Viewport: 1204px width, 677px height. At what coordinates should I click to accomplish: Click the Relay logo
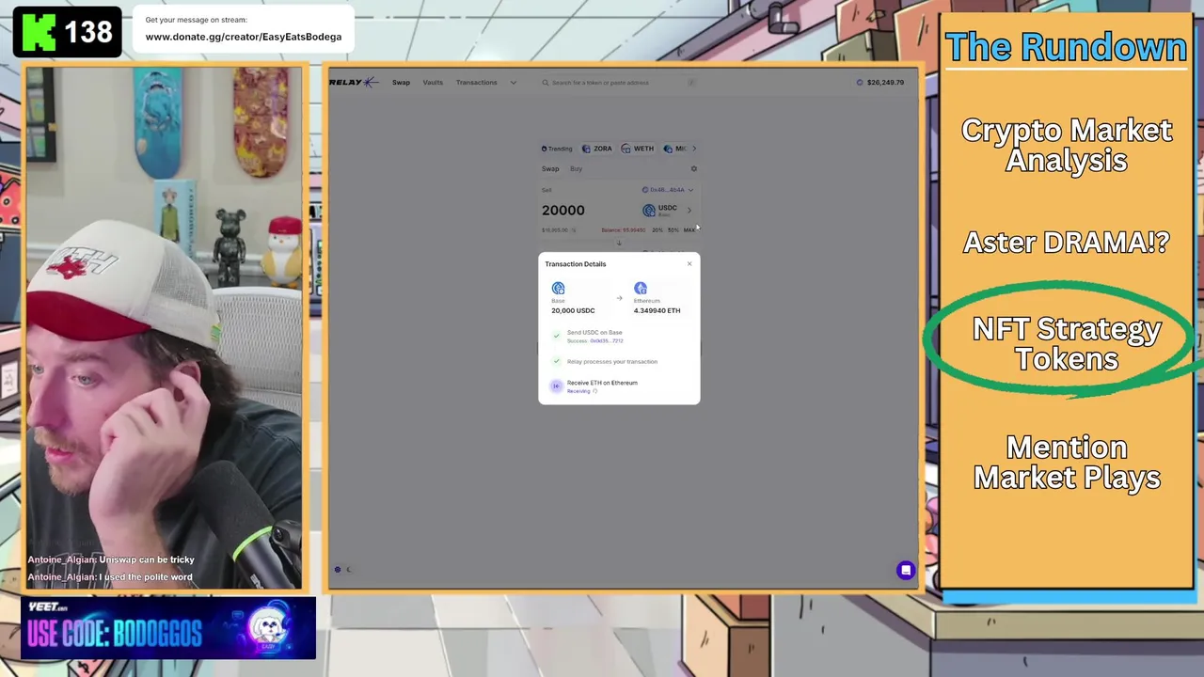click(x=354, y=83)
